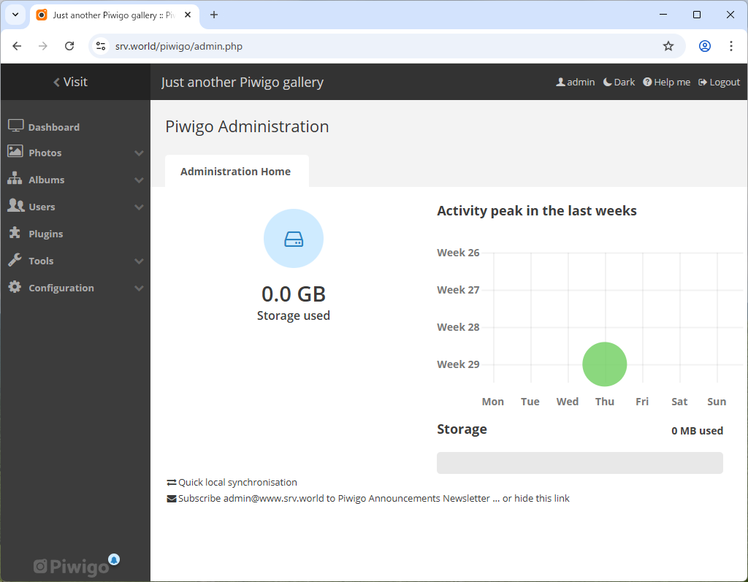Click the notification bell beside the Piwigo logo
The image size is (748, 582).
click(x=114, y=559)
